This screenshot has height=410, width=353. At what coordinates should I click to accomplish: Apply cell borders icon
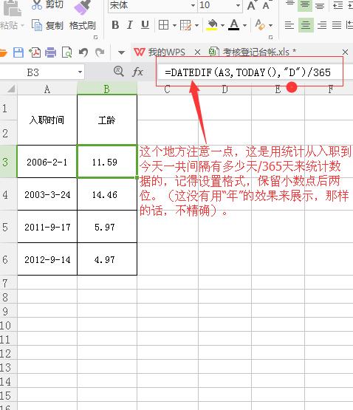click(x=163, y=25)
